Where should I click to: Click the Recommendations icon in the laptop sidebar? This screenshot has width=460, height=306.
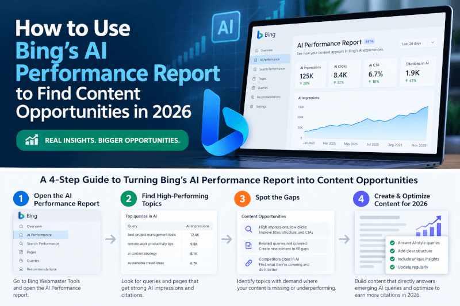[252, 97]
